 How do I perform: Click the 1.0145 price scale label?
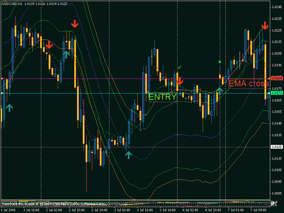[x=277, y=124]
